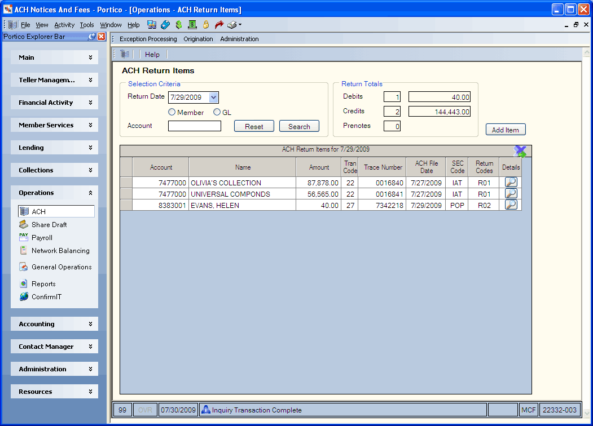Expand the Accounting panel
Screen dimensions: 593x426
pos(55,324)
